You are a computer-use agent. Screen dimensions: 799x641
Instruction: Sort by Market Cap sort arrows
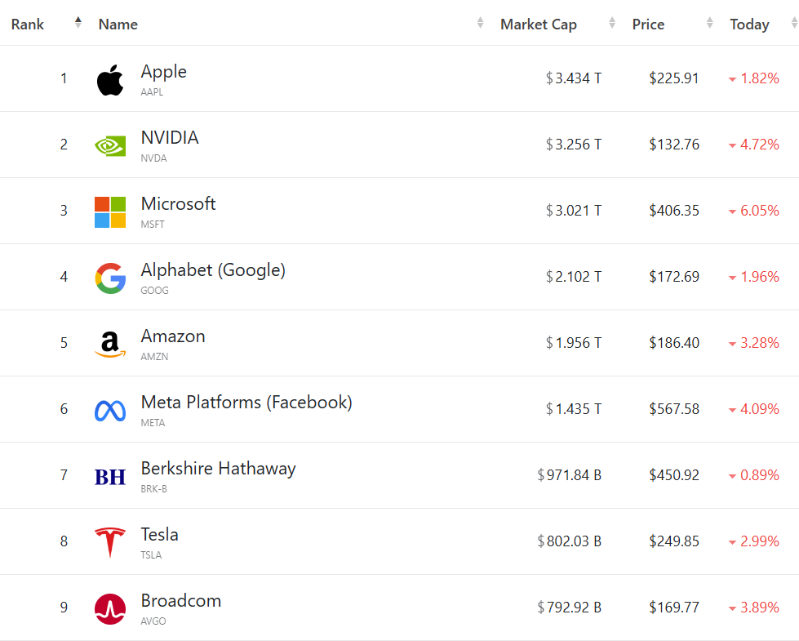point(612,24)
